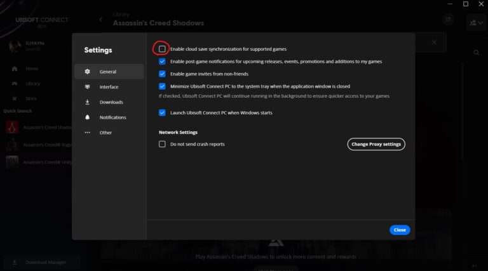Viewport: 488px width, 271px height.
Task: Click the Other three-dots icon
Action: [88, 133]
